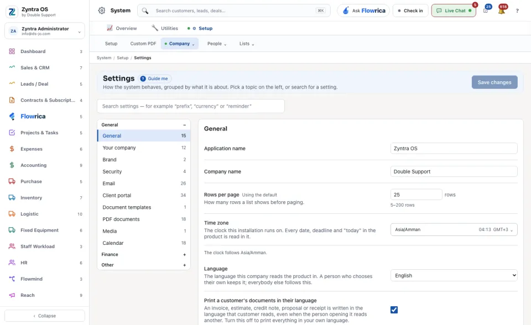The image size is (531, 325).
Task: Open the Contracts & Subscriptions document icon
Action: click(x=12, y=100)
